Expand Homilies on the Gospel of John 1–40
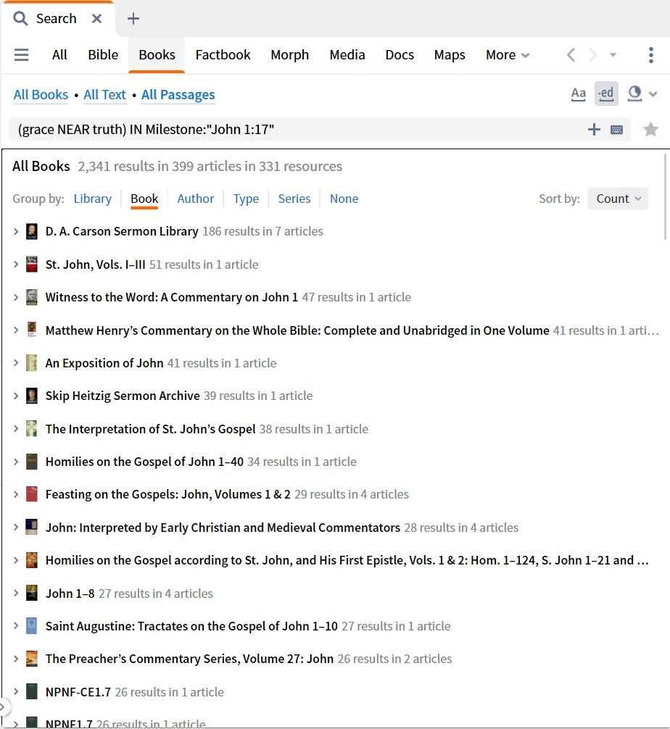 16,462
